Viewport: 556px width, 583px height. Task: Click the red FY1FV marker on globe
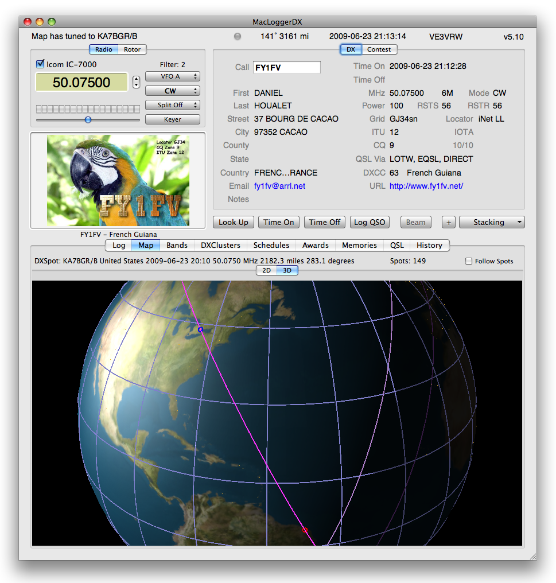(x=305, y=530)
